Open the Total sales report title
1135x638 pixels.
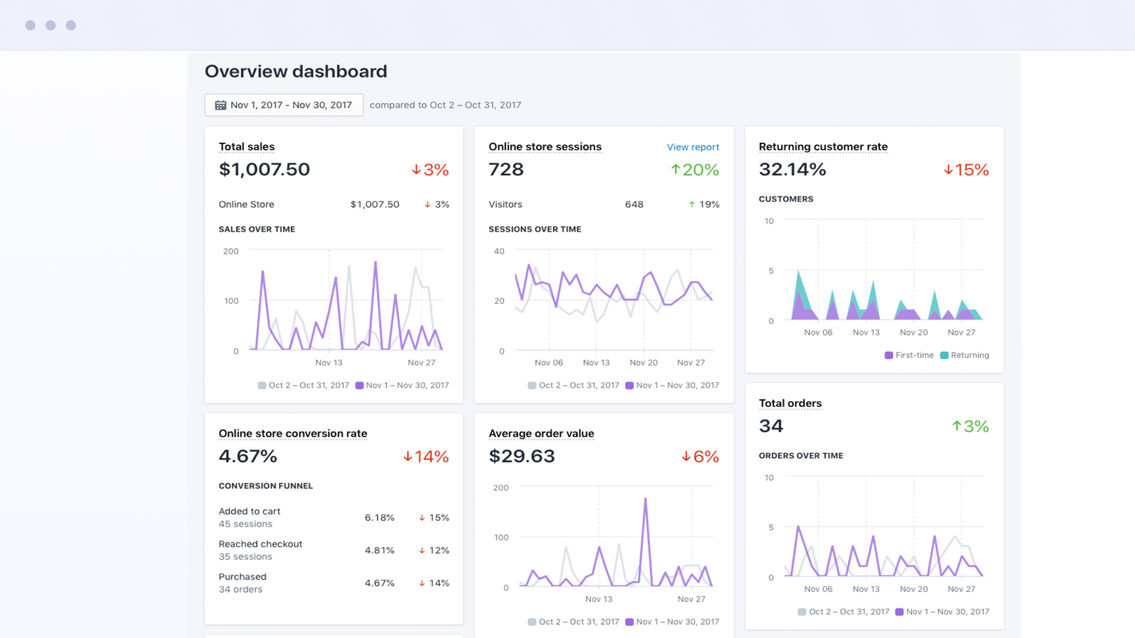click(246, 147)
